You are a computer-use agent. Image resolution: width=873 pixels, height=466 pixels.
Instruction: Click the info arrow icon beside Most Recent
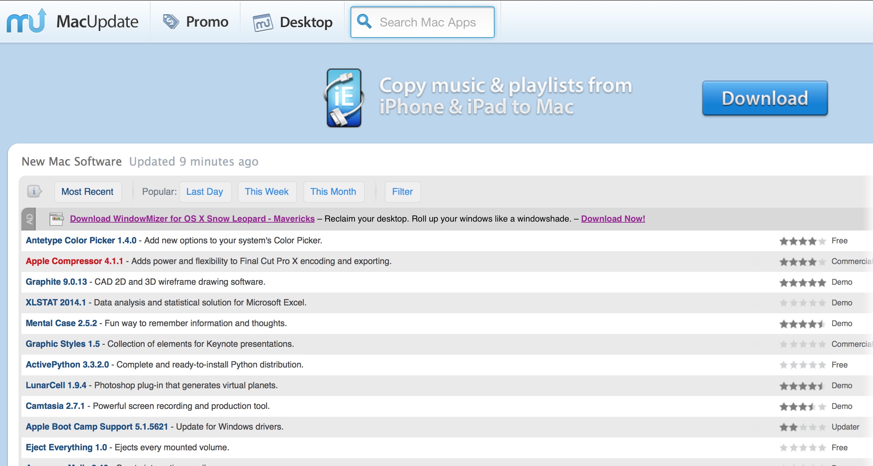pos(35,192)
